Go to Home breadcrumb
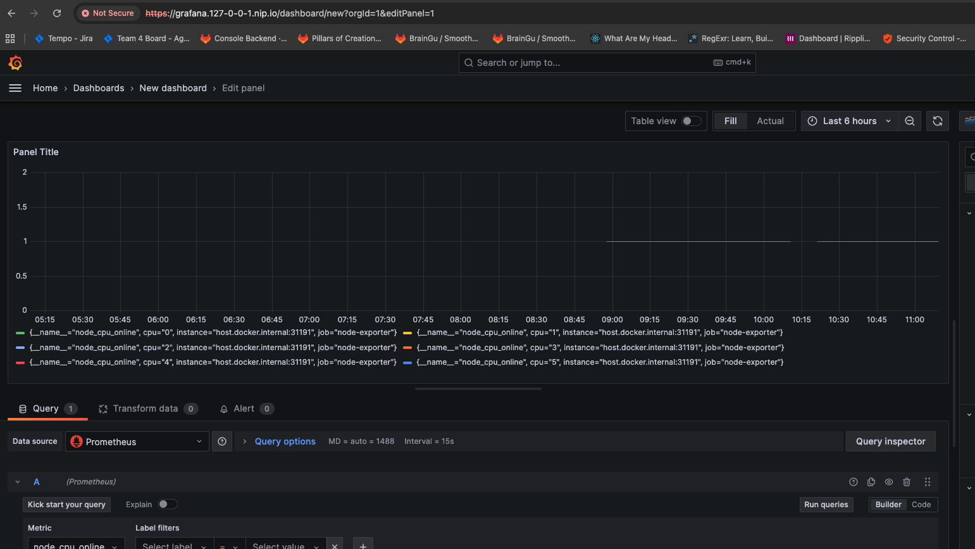This screenshot has height=549, width=975. click(45, 88)
